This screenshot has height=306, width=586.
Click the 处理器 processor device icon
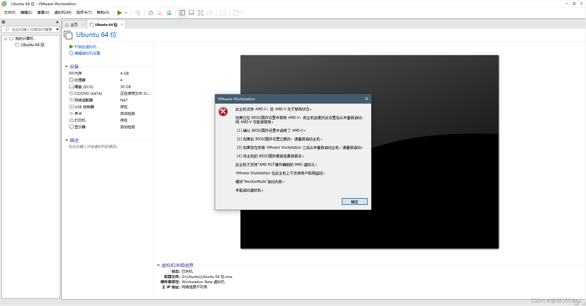click(x=71, y=80)
